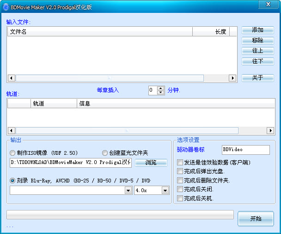
Task: Click the 长度 column header
Action: pos(211,32)
